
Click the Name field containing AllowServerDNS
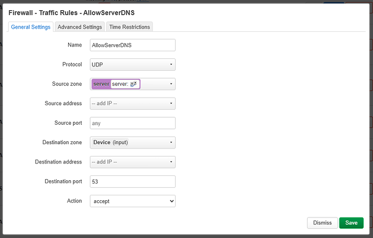pos(132,45)
